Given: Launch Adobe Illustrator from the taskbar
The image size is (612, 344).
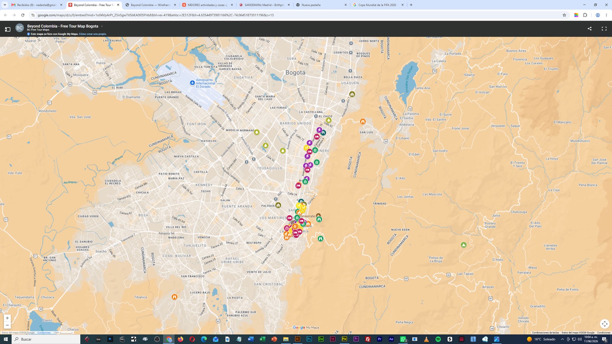Looking at the screenshot, I should pos(297,339).
